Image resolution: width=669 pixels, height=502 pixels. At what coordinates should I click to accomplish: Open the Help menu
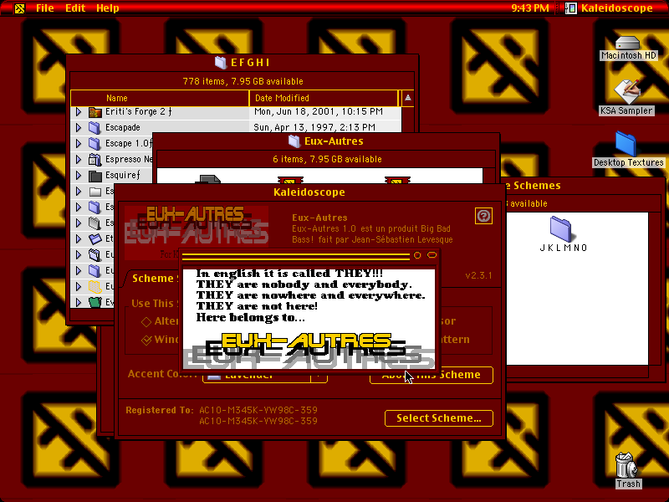pos(108,8)
